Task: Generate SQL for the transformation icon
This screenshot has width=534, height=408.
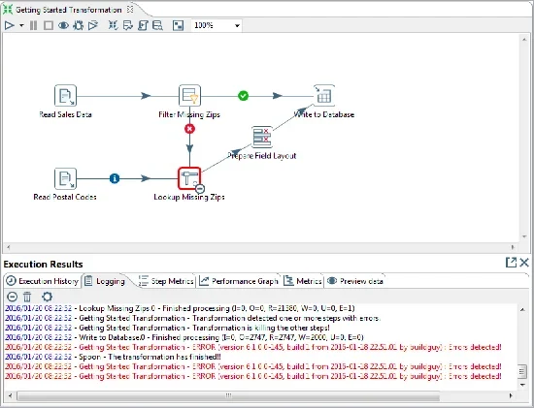Action: click(x=143, y=25)
